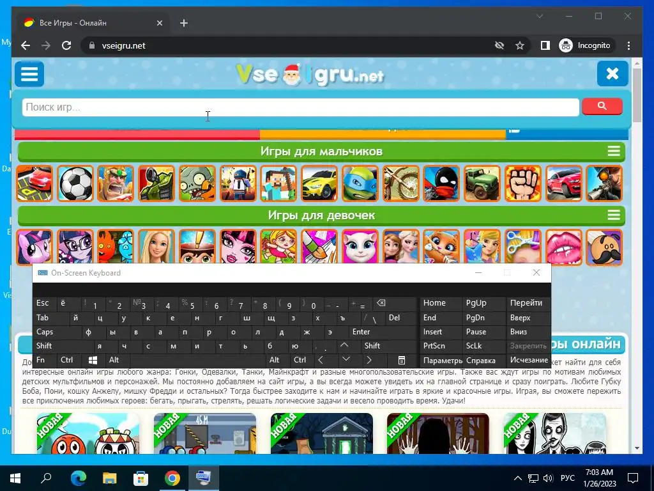Expand the Игры для мальчиков category menu
The height and width of the screenshot is (491, 654).
614,151
